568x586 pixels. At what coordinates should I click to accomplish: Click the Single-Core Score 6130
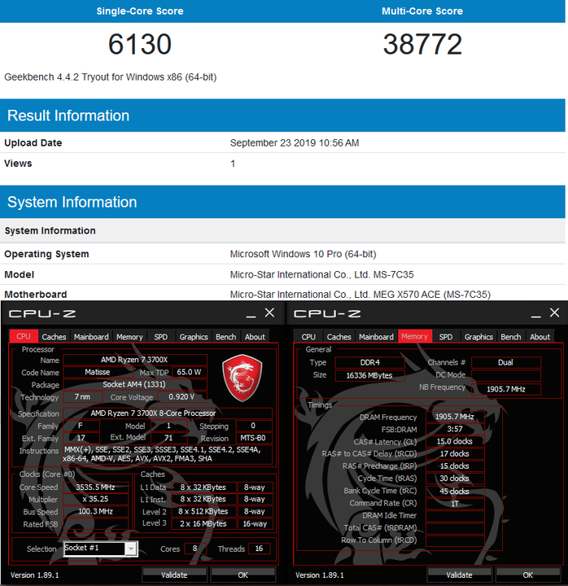140,44
